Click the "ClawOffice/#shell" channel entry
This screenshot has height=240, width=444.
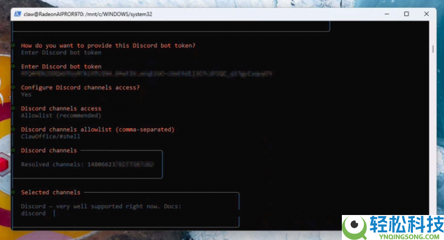(x=51, y=136)
